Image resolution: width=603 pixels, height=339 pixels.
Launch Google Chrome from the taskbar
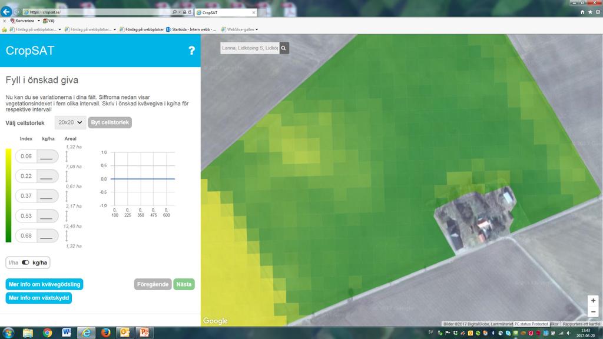click(47, 333)
